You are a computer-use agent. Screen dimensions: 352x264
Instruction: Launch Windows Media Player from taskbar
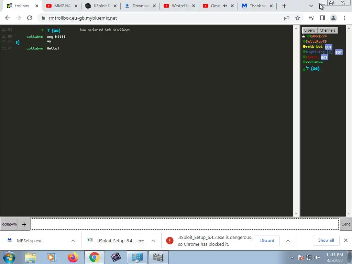(x=51, y=257)
